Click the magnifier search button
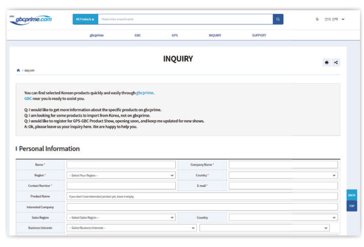Image resolution: width=364 pixels, height=247 pixels. click(x=278, y=19)
